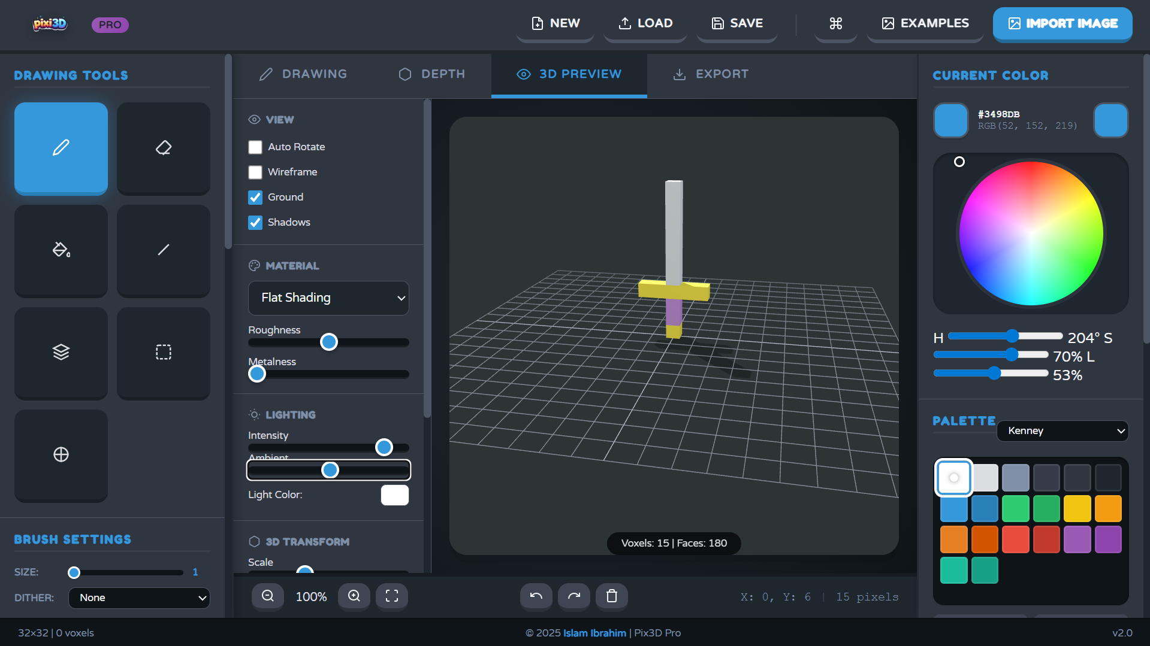Click the trash clear icon
The width and height of the screenshot is (1150, 646).
tap(612, 596)
